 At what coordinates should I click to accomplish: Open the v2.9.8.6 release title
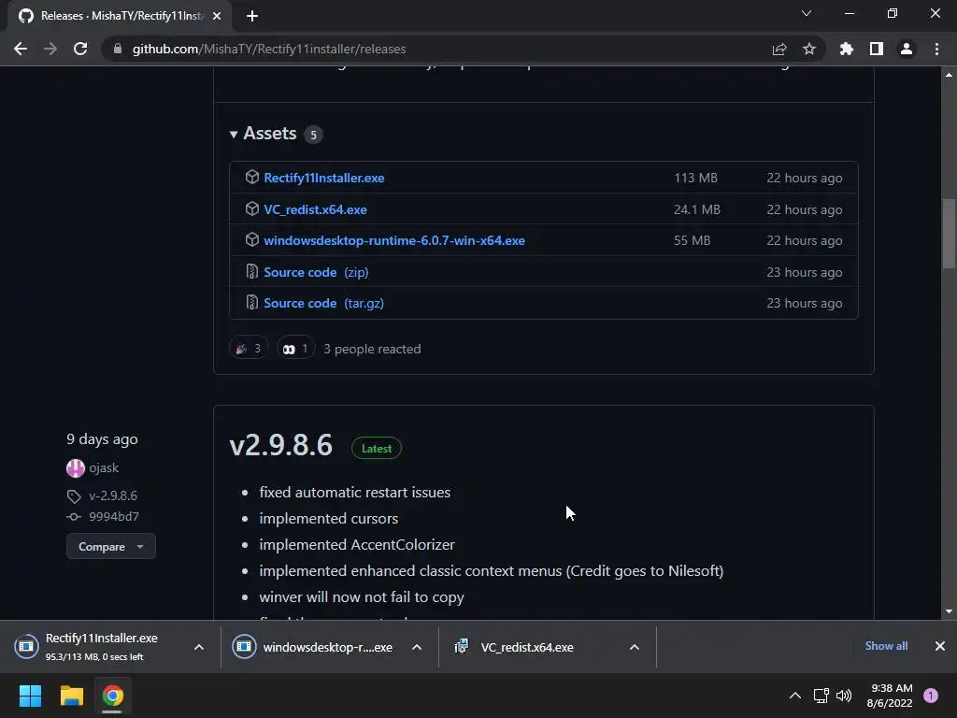[280, 445]
